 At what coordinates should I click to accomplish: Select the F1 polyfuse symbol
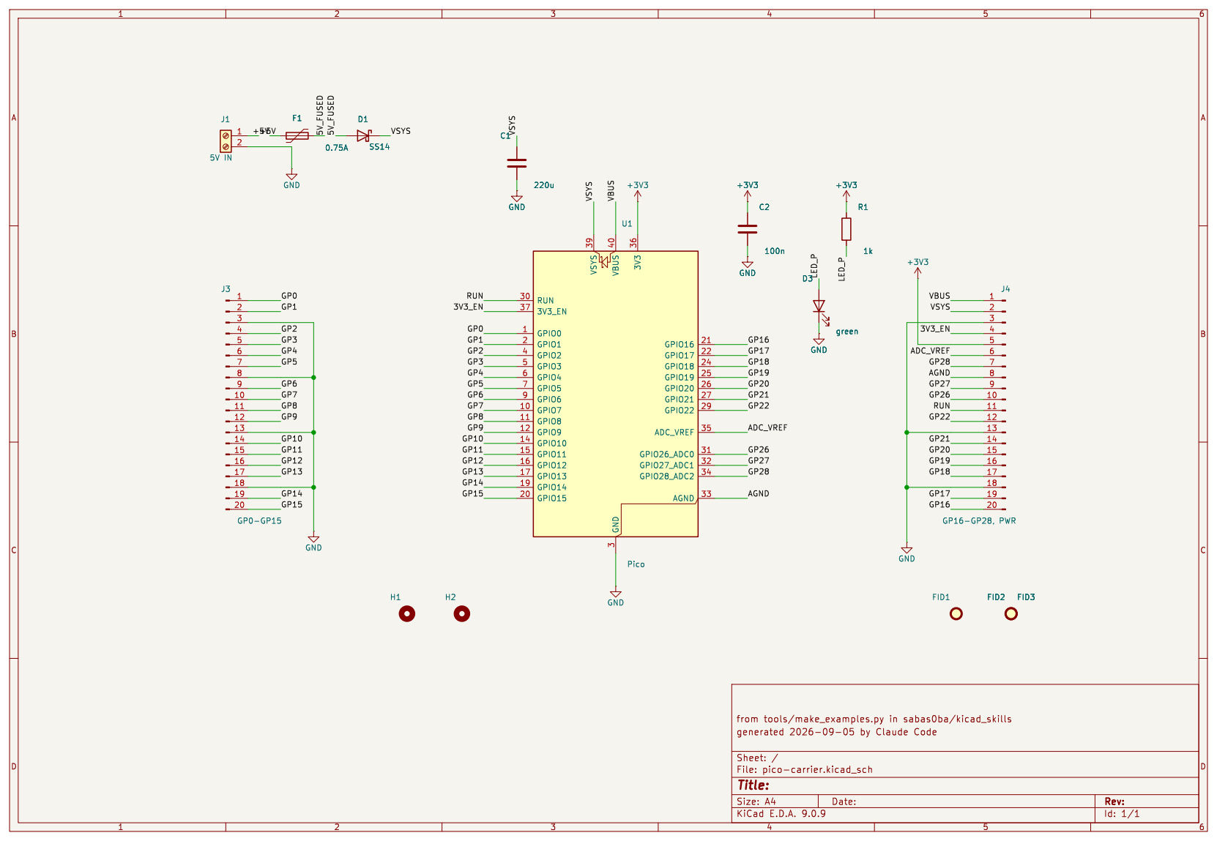coord(297,135)
